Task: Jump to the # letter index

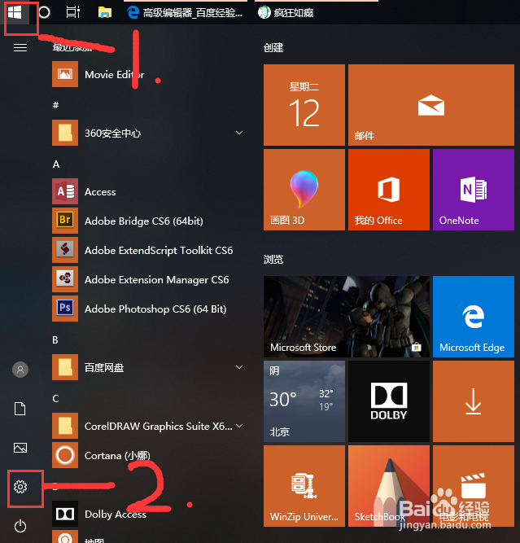Action: coord(55,105)
